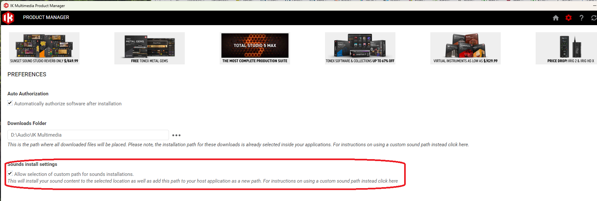Viewport: 597px width, 201px height.
Task: Click the IK Multimedia title bar icon
Action: [x=6, y=5]
